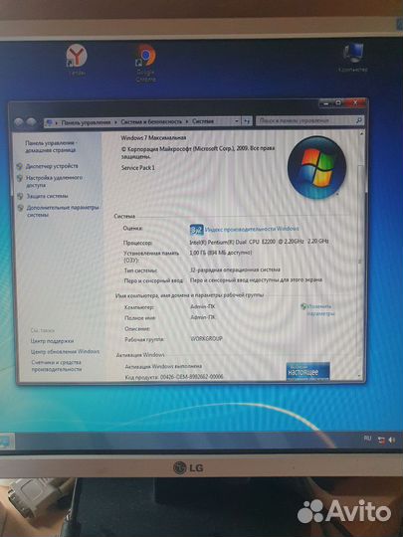Click Индекс производительности Windows link
This screenshot has width=403, height=537.
[252, 229]
